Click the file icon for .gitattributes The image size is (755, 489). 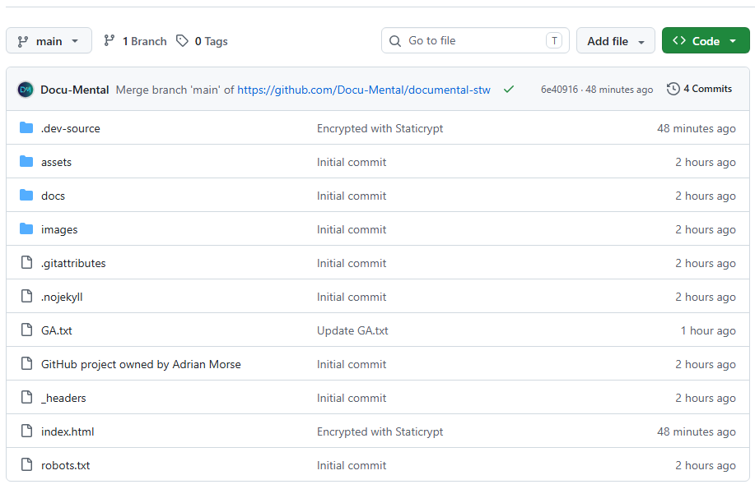click(x=27, y=262)
